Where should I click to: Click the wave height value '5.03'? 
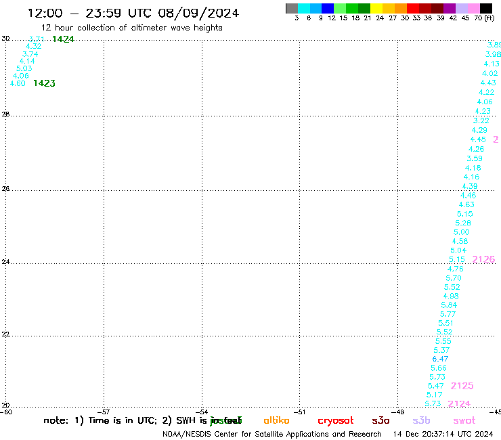tap(24, 68)
